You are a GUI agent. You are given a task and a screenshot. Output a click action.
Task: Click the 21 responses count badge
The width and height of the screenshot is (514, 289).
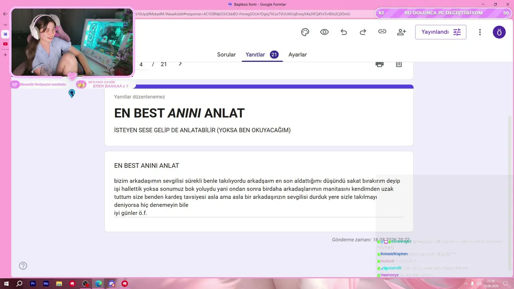274,55
